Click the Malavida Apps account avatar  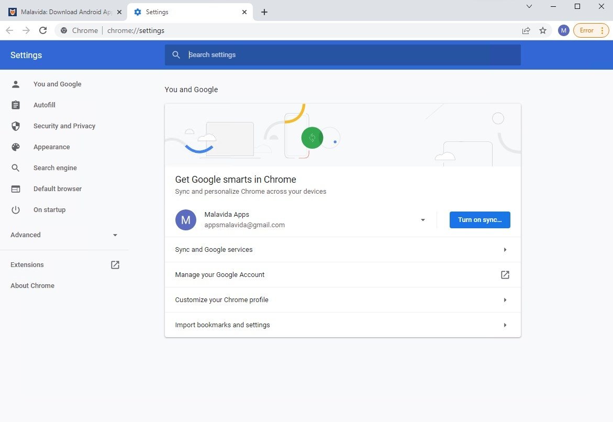pos(186,220)
